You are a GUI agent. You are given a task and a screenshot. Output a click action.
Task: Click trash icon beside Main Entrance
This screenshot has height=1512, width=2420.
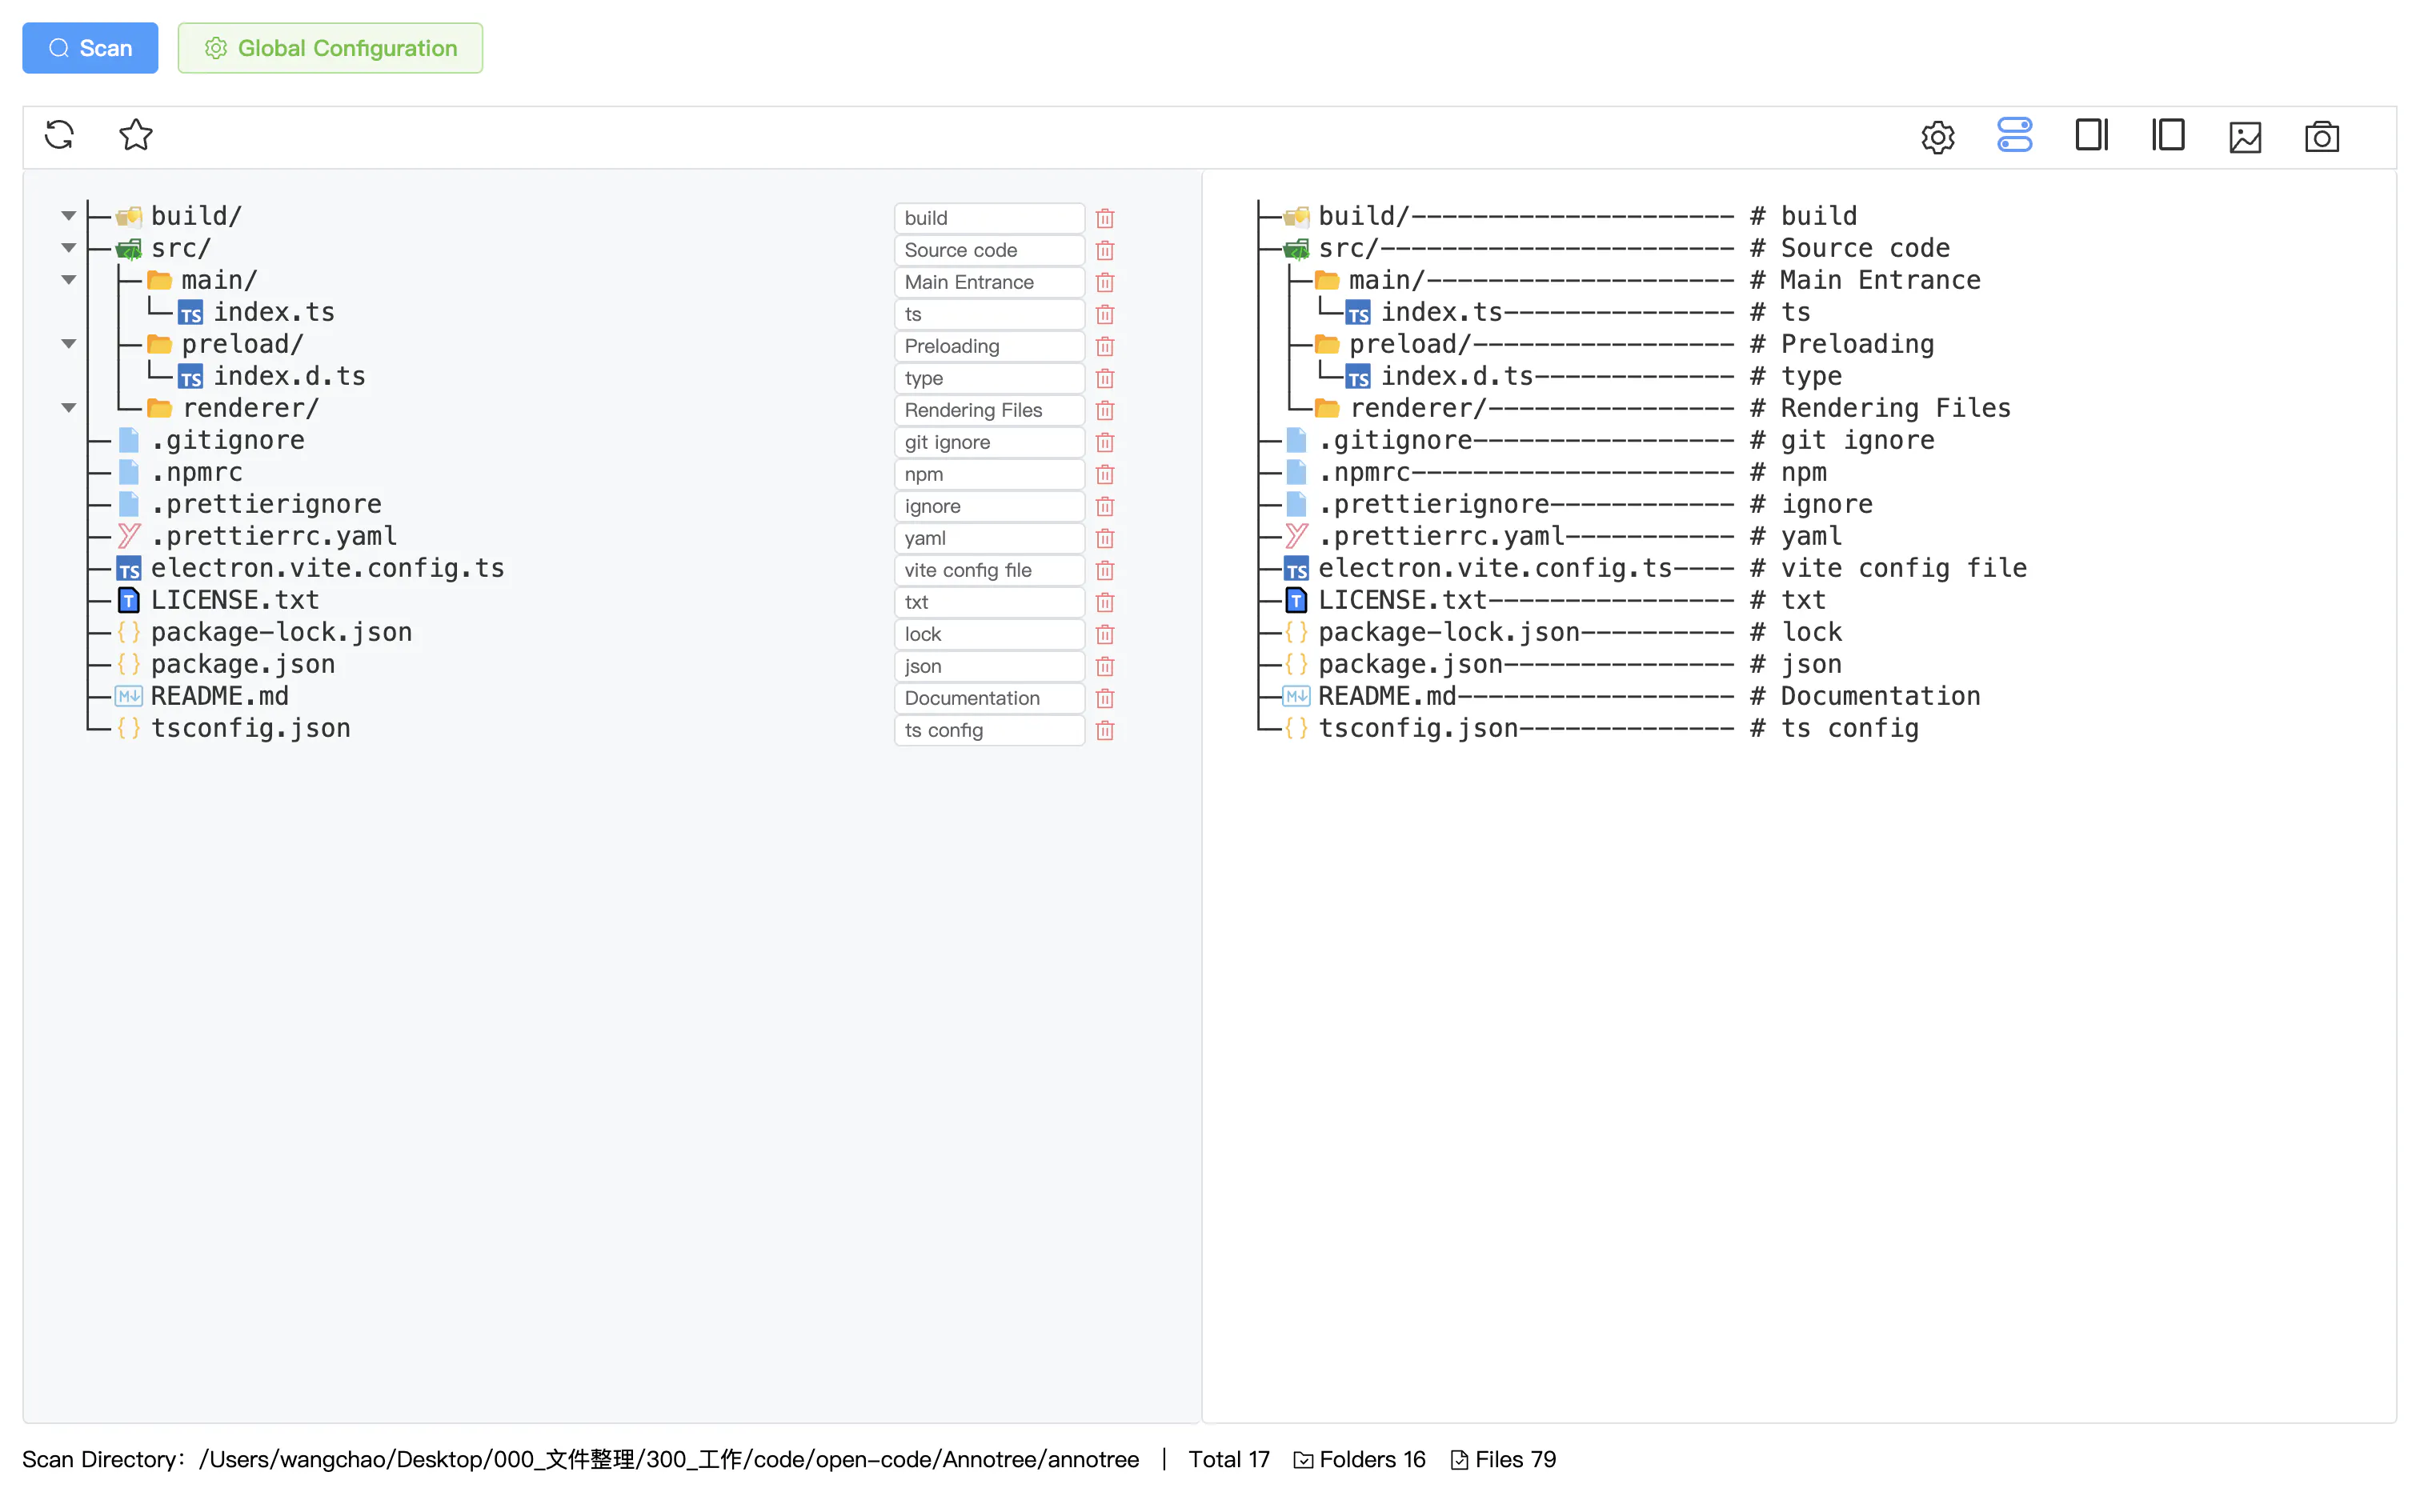click(x=1105, y=282)
